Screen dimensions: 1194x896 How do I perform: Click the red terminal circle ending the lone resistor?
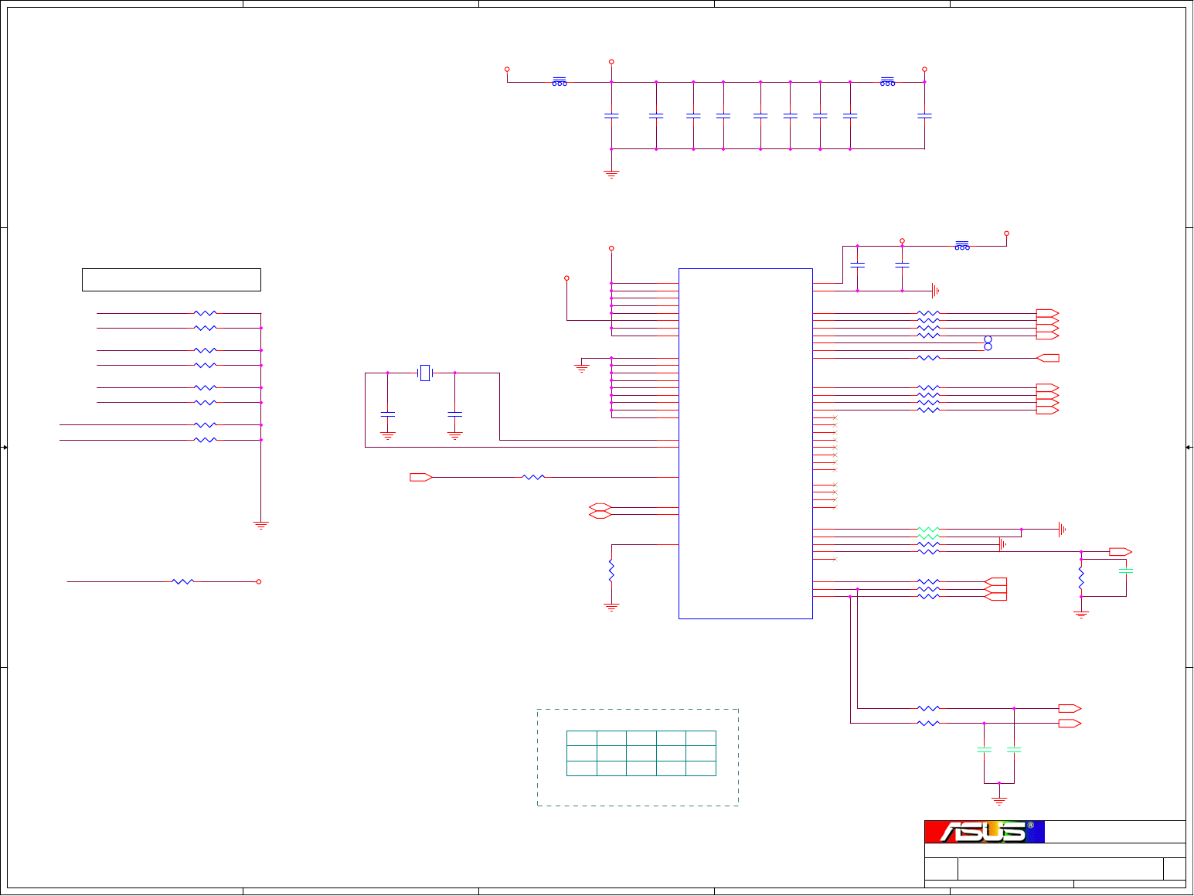point(259,581)
